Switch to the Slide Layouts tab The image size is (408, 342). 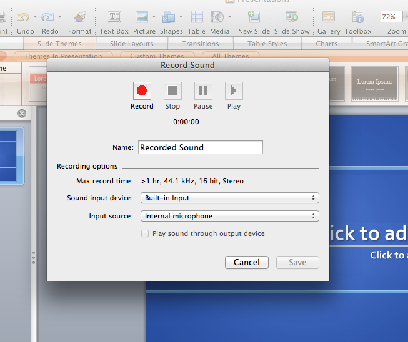132,44
